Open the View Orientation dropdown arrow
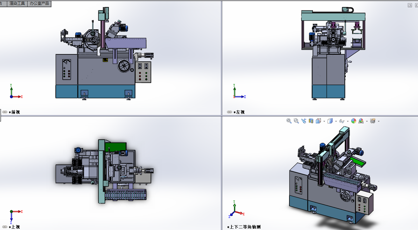 coord(324,121)
